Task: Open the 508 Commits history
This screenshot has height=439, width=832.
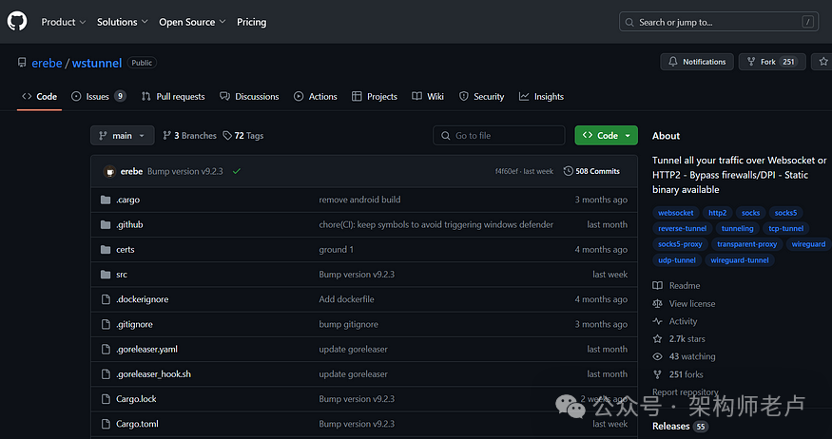Action: click(x=591, y=171)
